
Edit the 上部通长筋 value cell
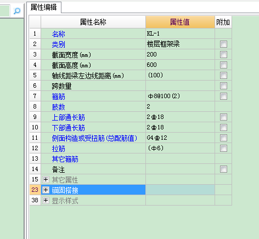coord(180,117)
